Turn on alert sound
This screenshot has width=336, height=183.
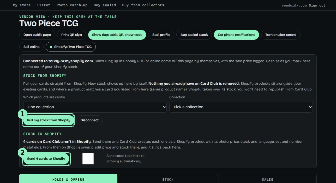[281, 35]
